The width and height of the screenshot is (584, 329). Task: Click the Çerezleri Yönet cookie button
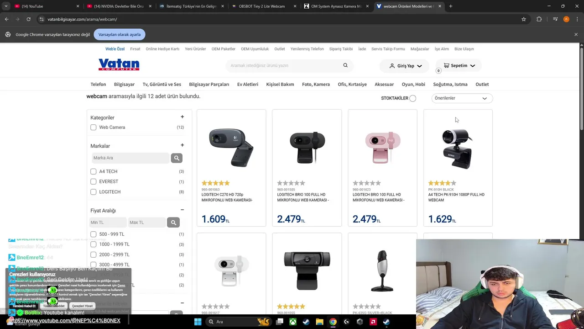(82, 306)
